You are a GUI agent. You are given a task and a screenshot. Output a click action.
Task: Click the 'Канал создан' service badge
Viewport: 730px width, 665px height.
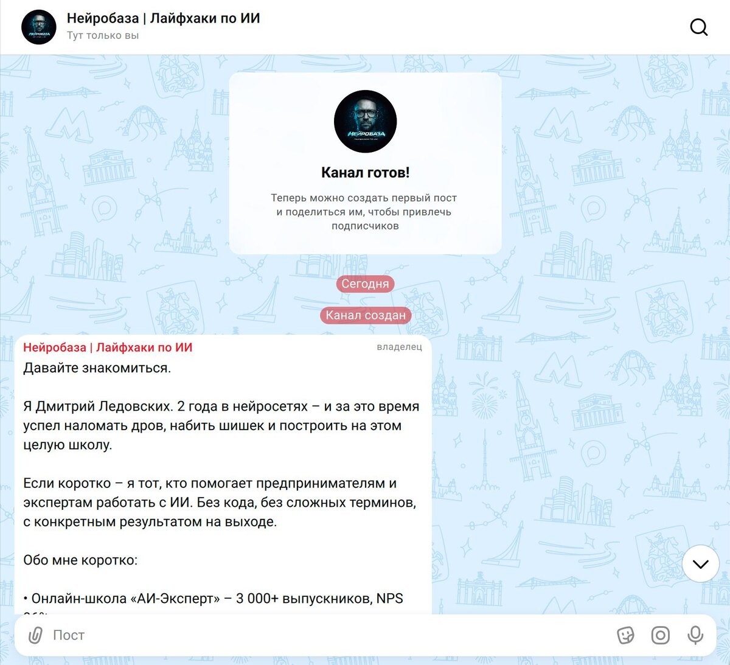click(366, 315)
